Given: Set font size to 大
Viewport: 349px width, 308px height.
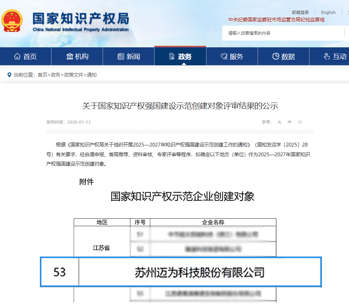Looking at the screenshot, I should (x=279, y=122).
